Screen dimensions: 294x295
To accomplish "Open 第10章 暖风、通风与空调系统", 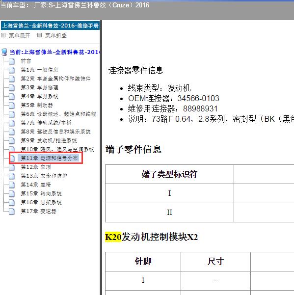I will pos(57,149).
